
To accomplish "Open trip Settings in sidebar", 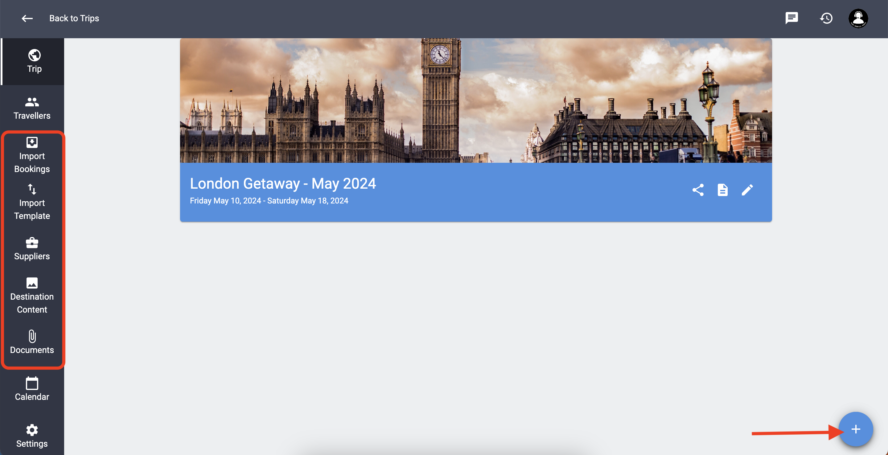I will point(32,437).
